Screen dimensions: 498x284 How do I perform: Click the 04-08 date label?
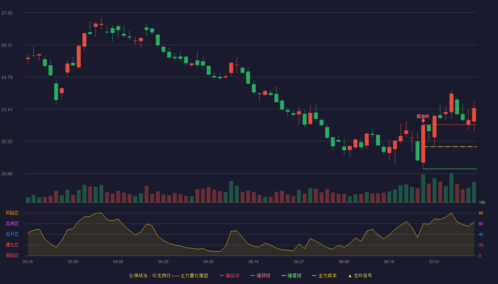(x=118, y=262)
